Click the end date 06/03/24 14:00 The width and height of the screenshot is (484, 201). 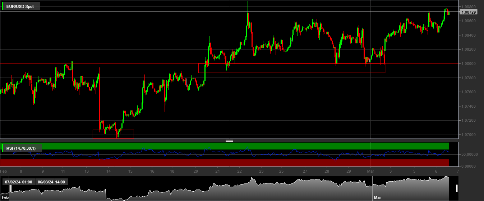click(51, 182)
